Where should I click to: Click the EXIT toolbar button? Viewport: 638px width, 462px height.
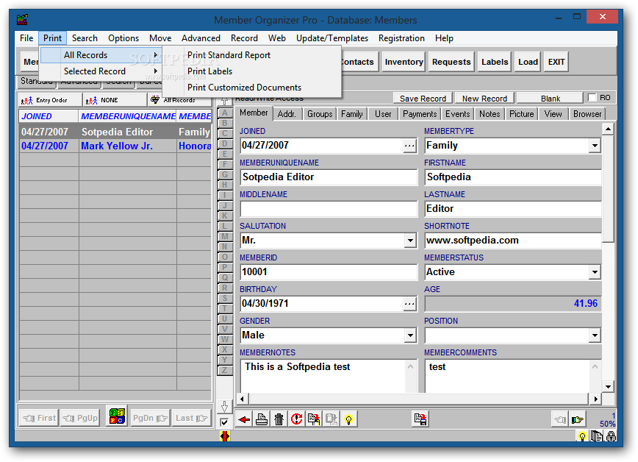556,62
